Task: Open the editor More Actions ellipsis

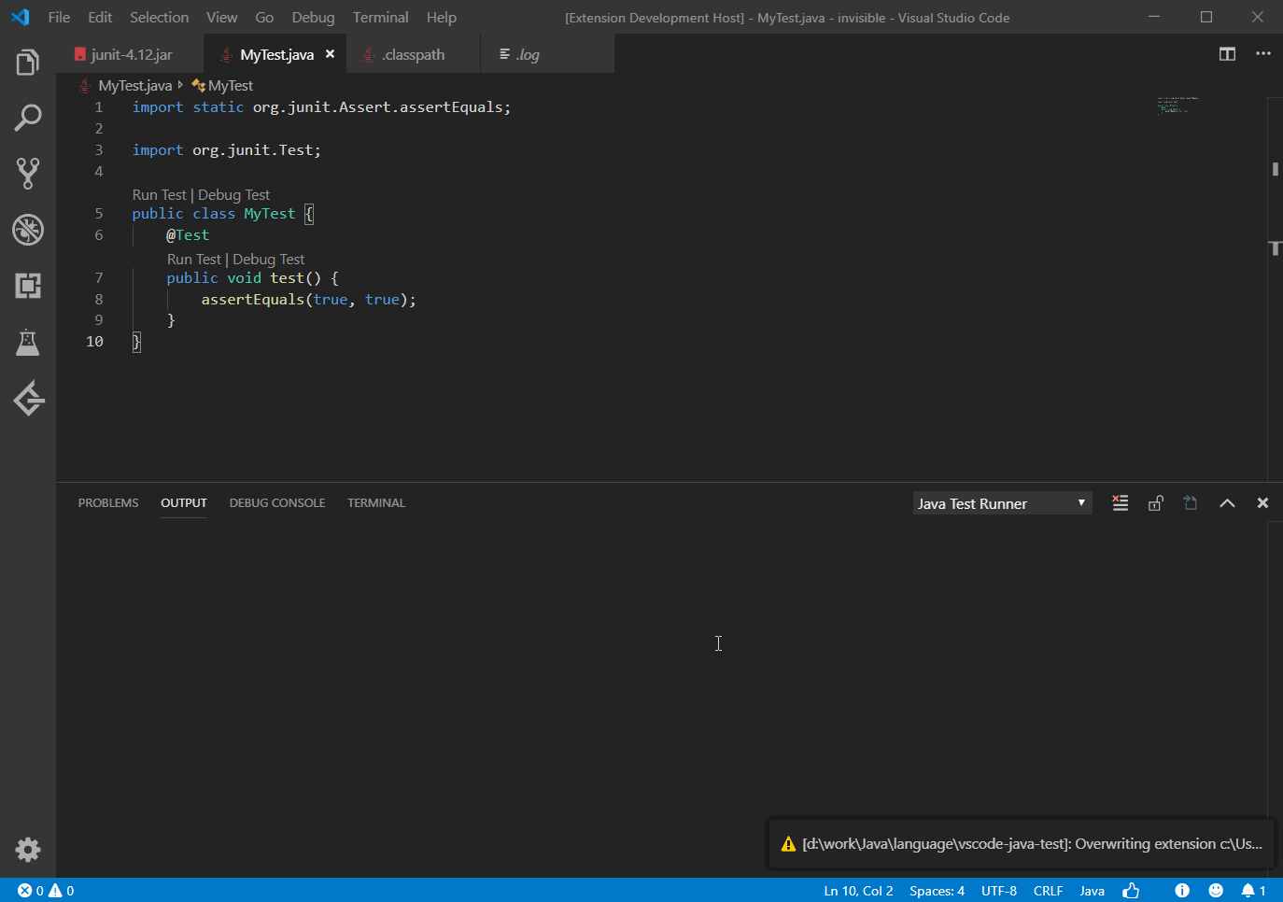Action: pyautogui.click(x=1263, y=54)
